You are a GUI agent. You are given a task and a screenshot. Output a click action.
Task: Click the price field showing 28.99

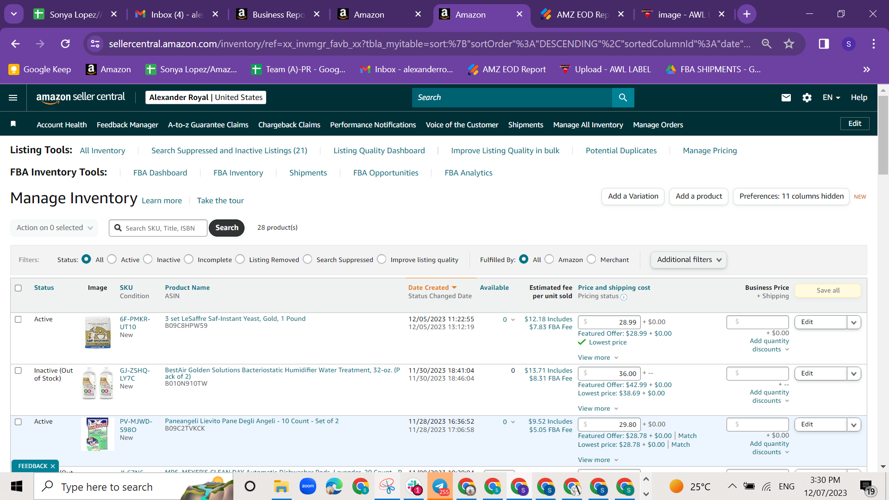pyautogui.click(x=609, y=322)
